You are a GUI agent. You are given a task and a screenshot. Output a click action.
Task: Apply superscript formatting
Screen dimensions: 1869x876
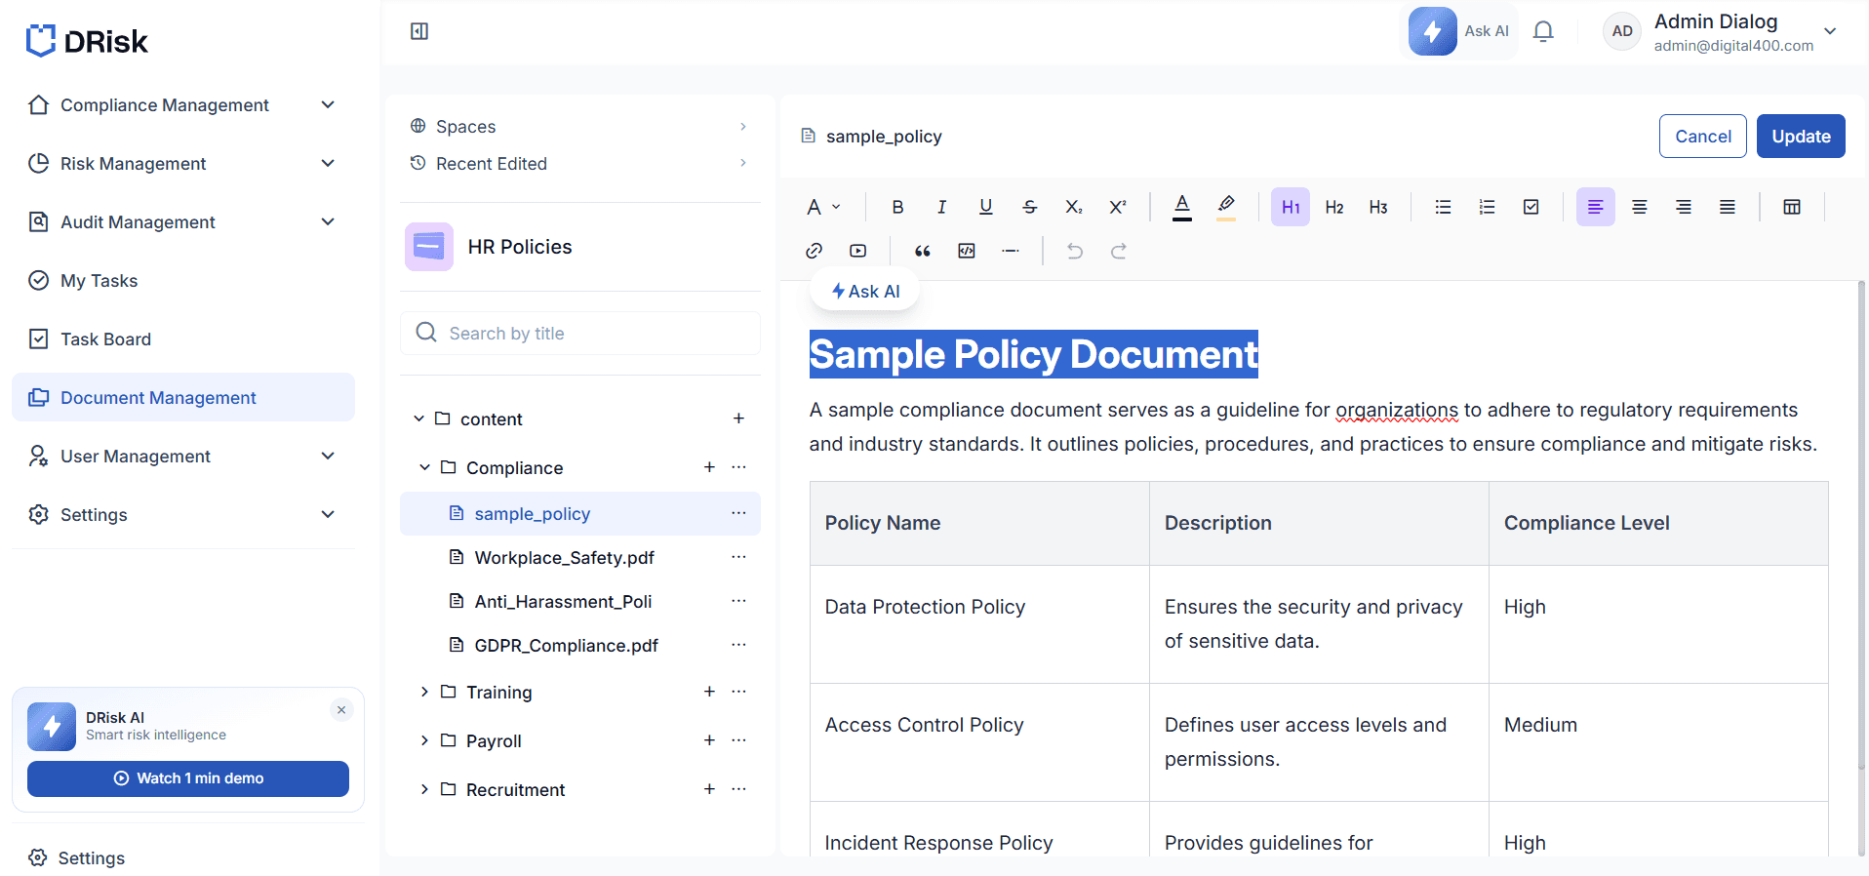(1118, 207)
